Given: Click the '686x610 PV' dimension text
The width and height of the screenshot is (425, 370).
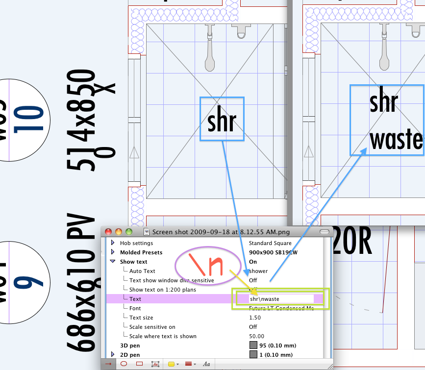Looking at the screenshot, I should pos(81,282).
